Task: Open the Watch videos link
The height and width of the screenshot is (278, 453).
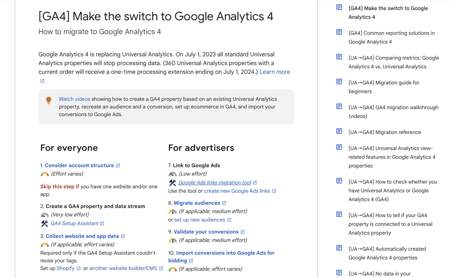Action: click(74, 99)
